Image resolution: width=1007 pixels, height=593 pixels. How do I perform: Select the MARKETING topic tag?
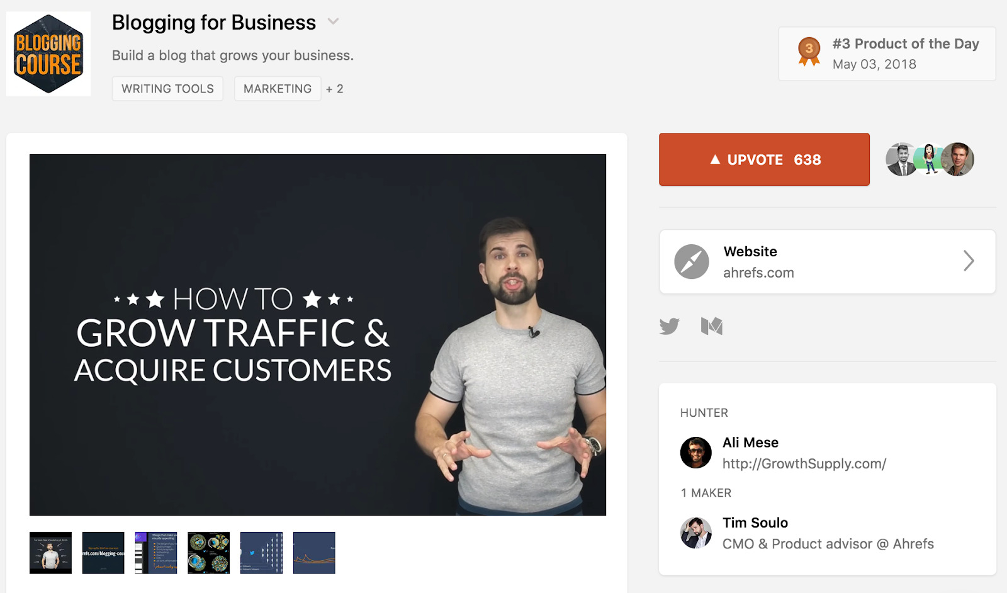coord(277,89)
